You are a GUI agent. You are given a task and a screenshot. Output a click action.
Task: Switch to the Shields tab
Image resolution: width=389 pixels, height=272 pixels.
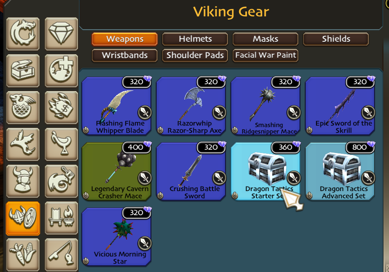tap(336, 39)
